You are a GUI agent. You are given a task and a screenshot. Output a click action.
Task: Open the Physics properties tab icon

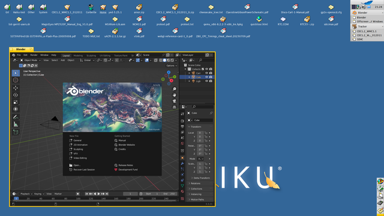click(x=182, y=175)
